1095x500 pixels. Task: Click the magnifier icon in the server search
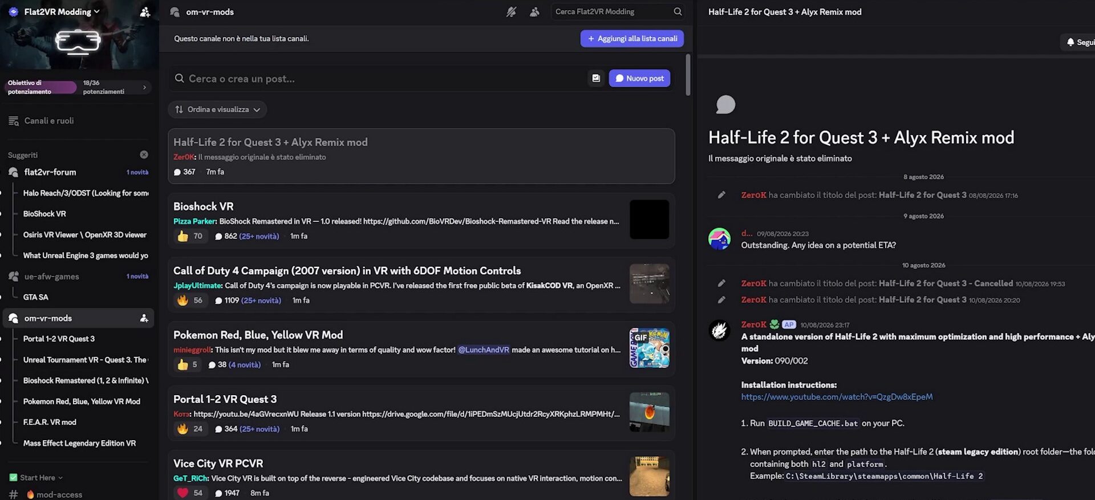tap(678, 11)
